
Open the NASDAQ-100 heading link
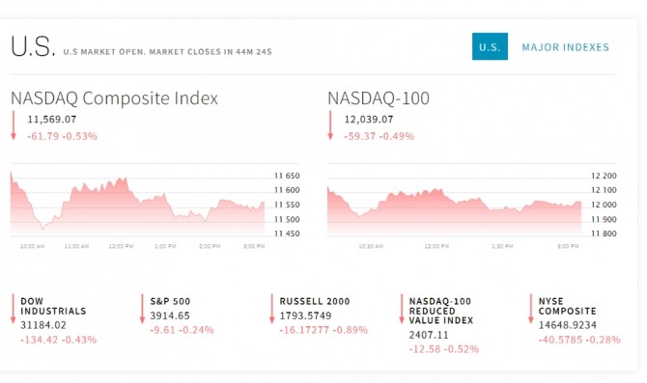379,98
